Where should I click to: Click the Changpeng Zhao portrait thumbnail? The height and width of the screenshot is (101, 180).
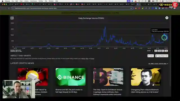click(x=146, y=77)
